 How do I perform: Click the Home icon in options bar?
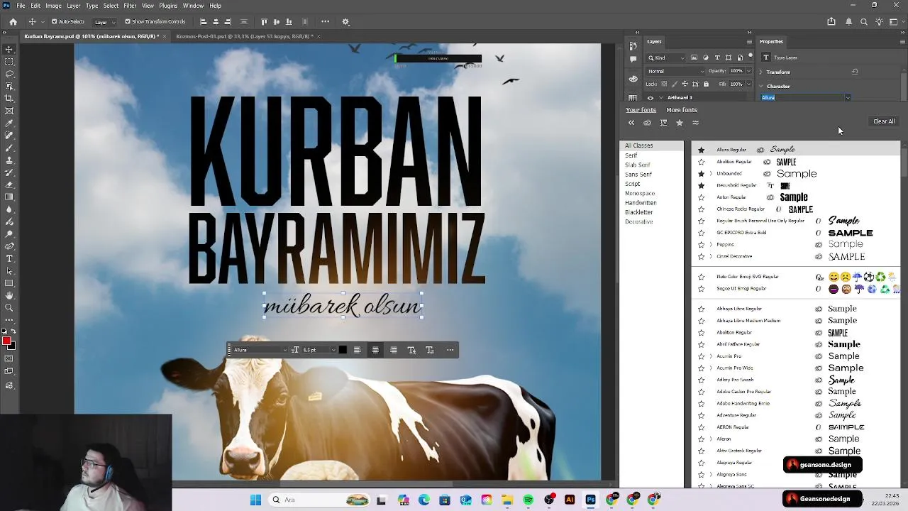(13, 22)
